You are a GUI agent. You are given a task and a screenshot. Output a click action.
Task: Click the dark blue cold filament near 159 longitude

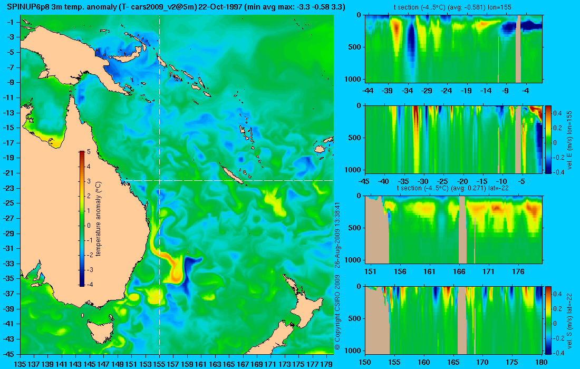tap(189, 272)
